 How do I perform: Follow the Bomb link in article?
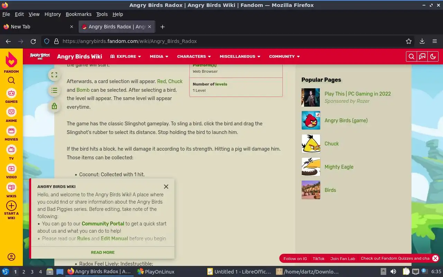[83, 90]
